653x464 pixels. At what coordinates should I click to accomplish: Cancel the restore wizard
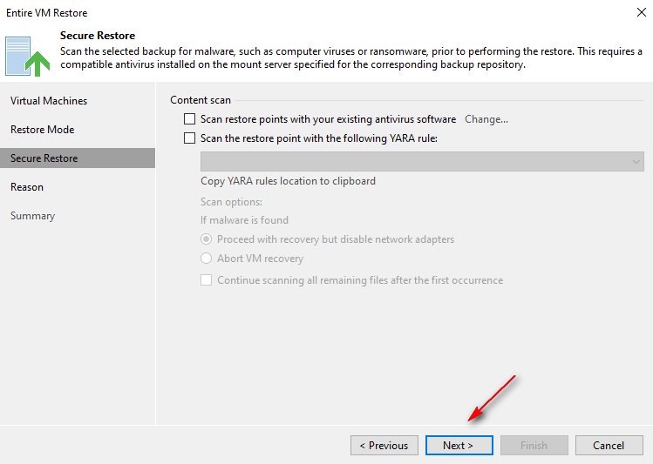(609, 446)
